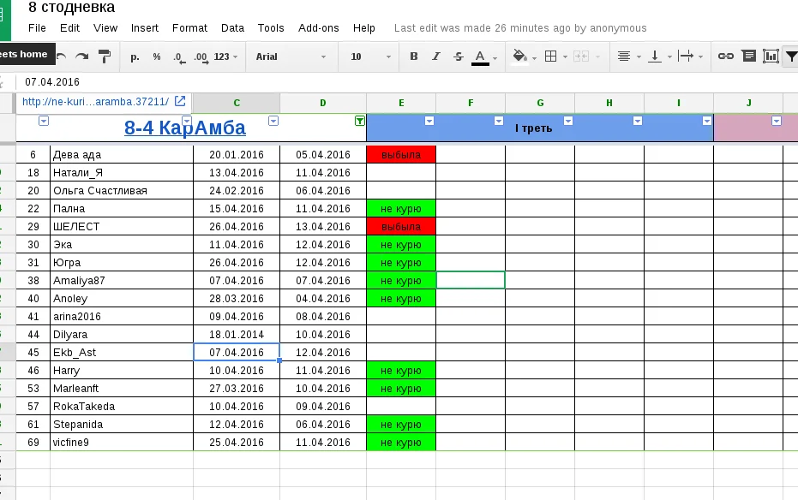
Task: Toggle italic formatting
Action: pyautogui.click(x=435, y=56)
